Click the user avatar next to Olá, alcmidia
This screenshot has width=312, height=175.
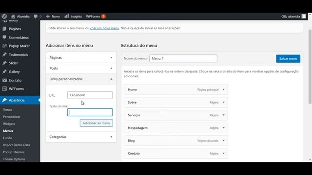pos(304,16)
